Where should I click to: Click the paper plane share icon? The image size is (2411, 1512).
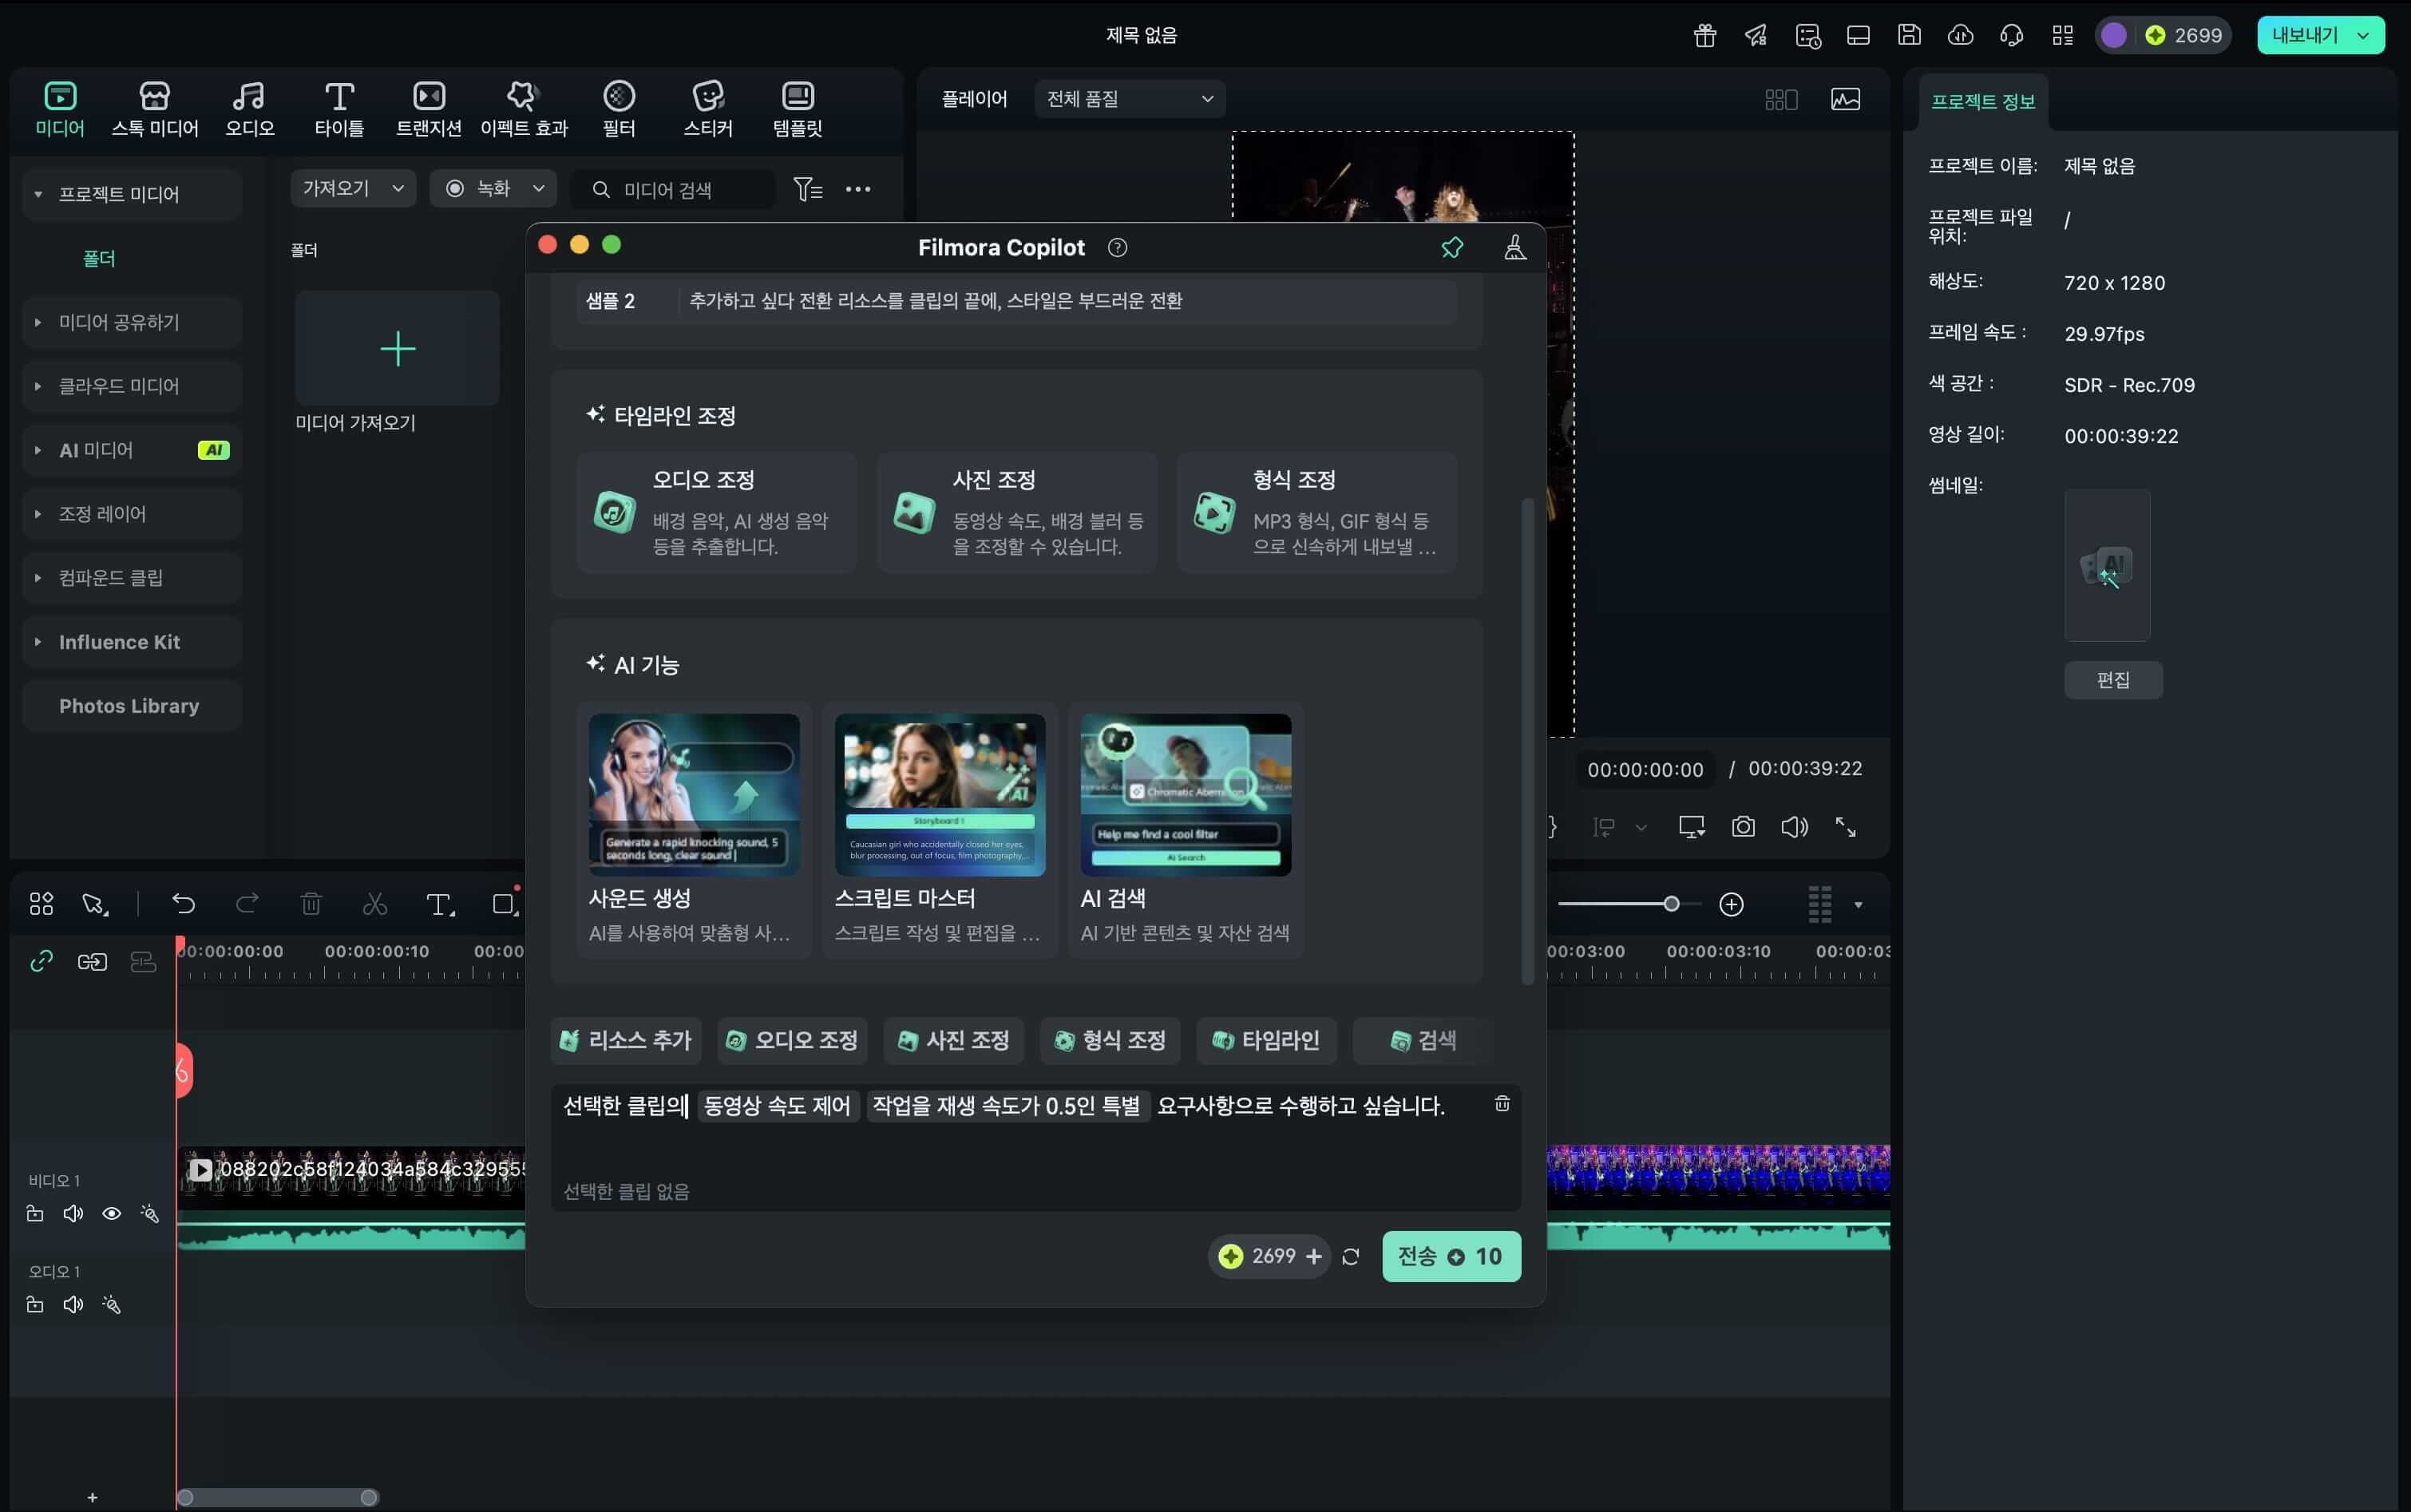[1756, 36]
